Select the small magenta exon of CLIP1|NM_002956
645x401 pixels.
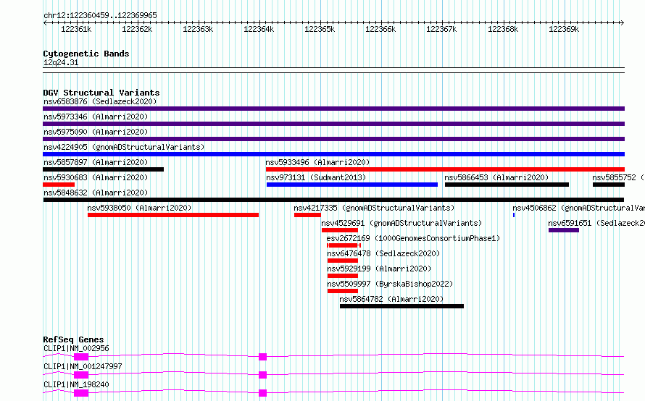(262, 357)
